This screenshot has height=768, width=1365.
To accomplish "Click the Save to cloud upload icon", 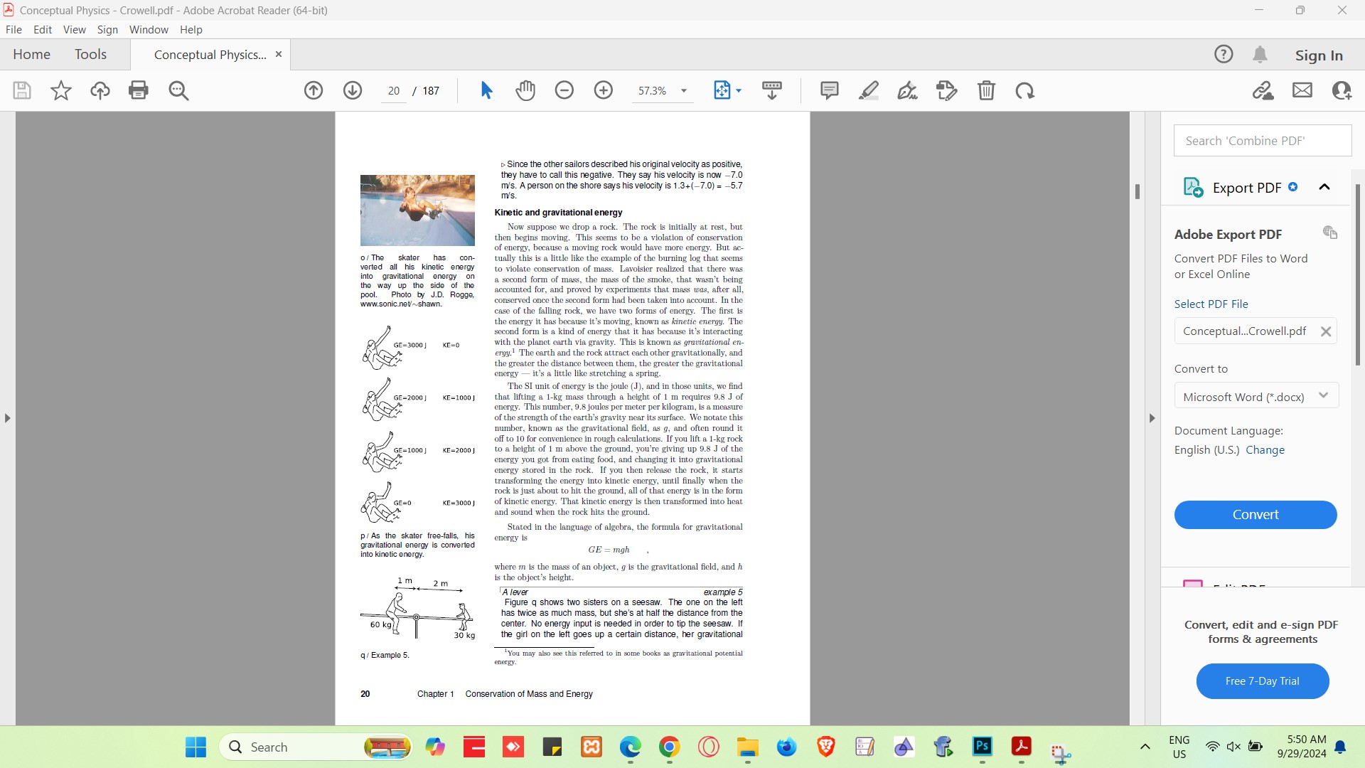I will [x=100, y=90].
